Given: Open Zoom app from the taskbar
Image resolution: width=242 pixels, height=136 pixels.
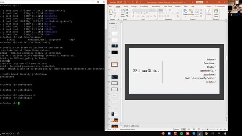Looking at the screenshot, I should [169, 133].
